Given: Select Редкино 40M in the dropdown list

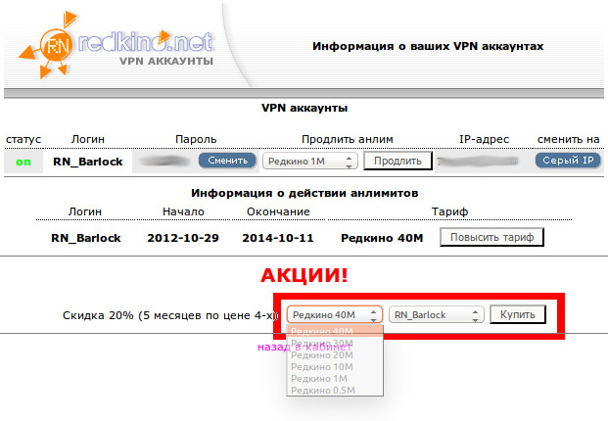Looking at the screenshot, I should 322,331.
